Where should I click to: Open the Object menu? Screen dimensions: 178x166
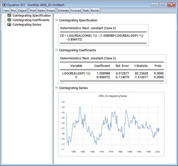[x=22, y=10]
